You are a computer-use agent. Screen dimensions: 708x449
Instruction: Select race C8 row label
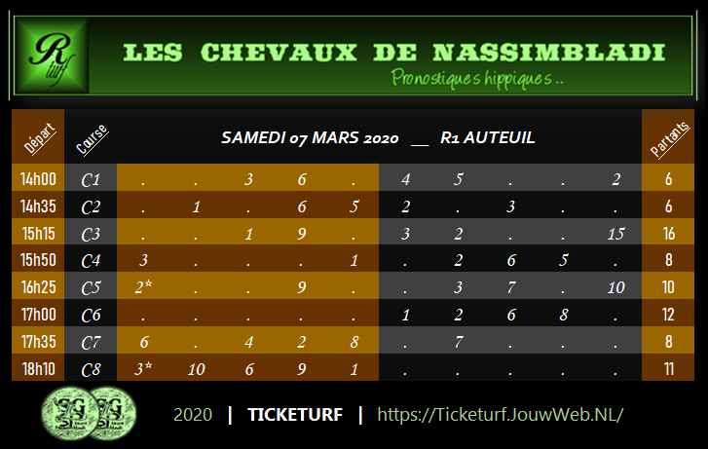tap(91, 370)
